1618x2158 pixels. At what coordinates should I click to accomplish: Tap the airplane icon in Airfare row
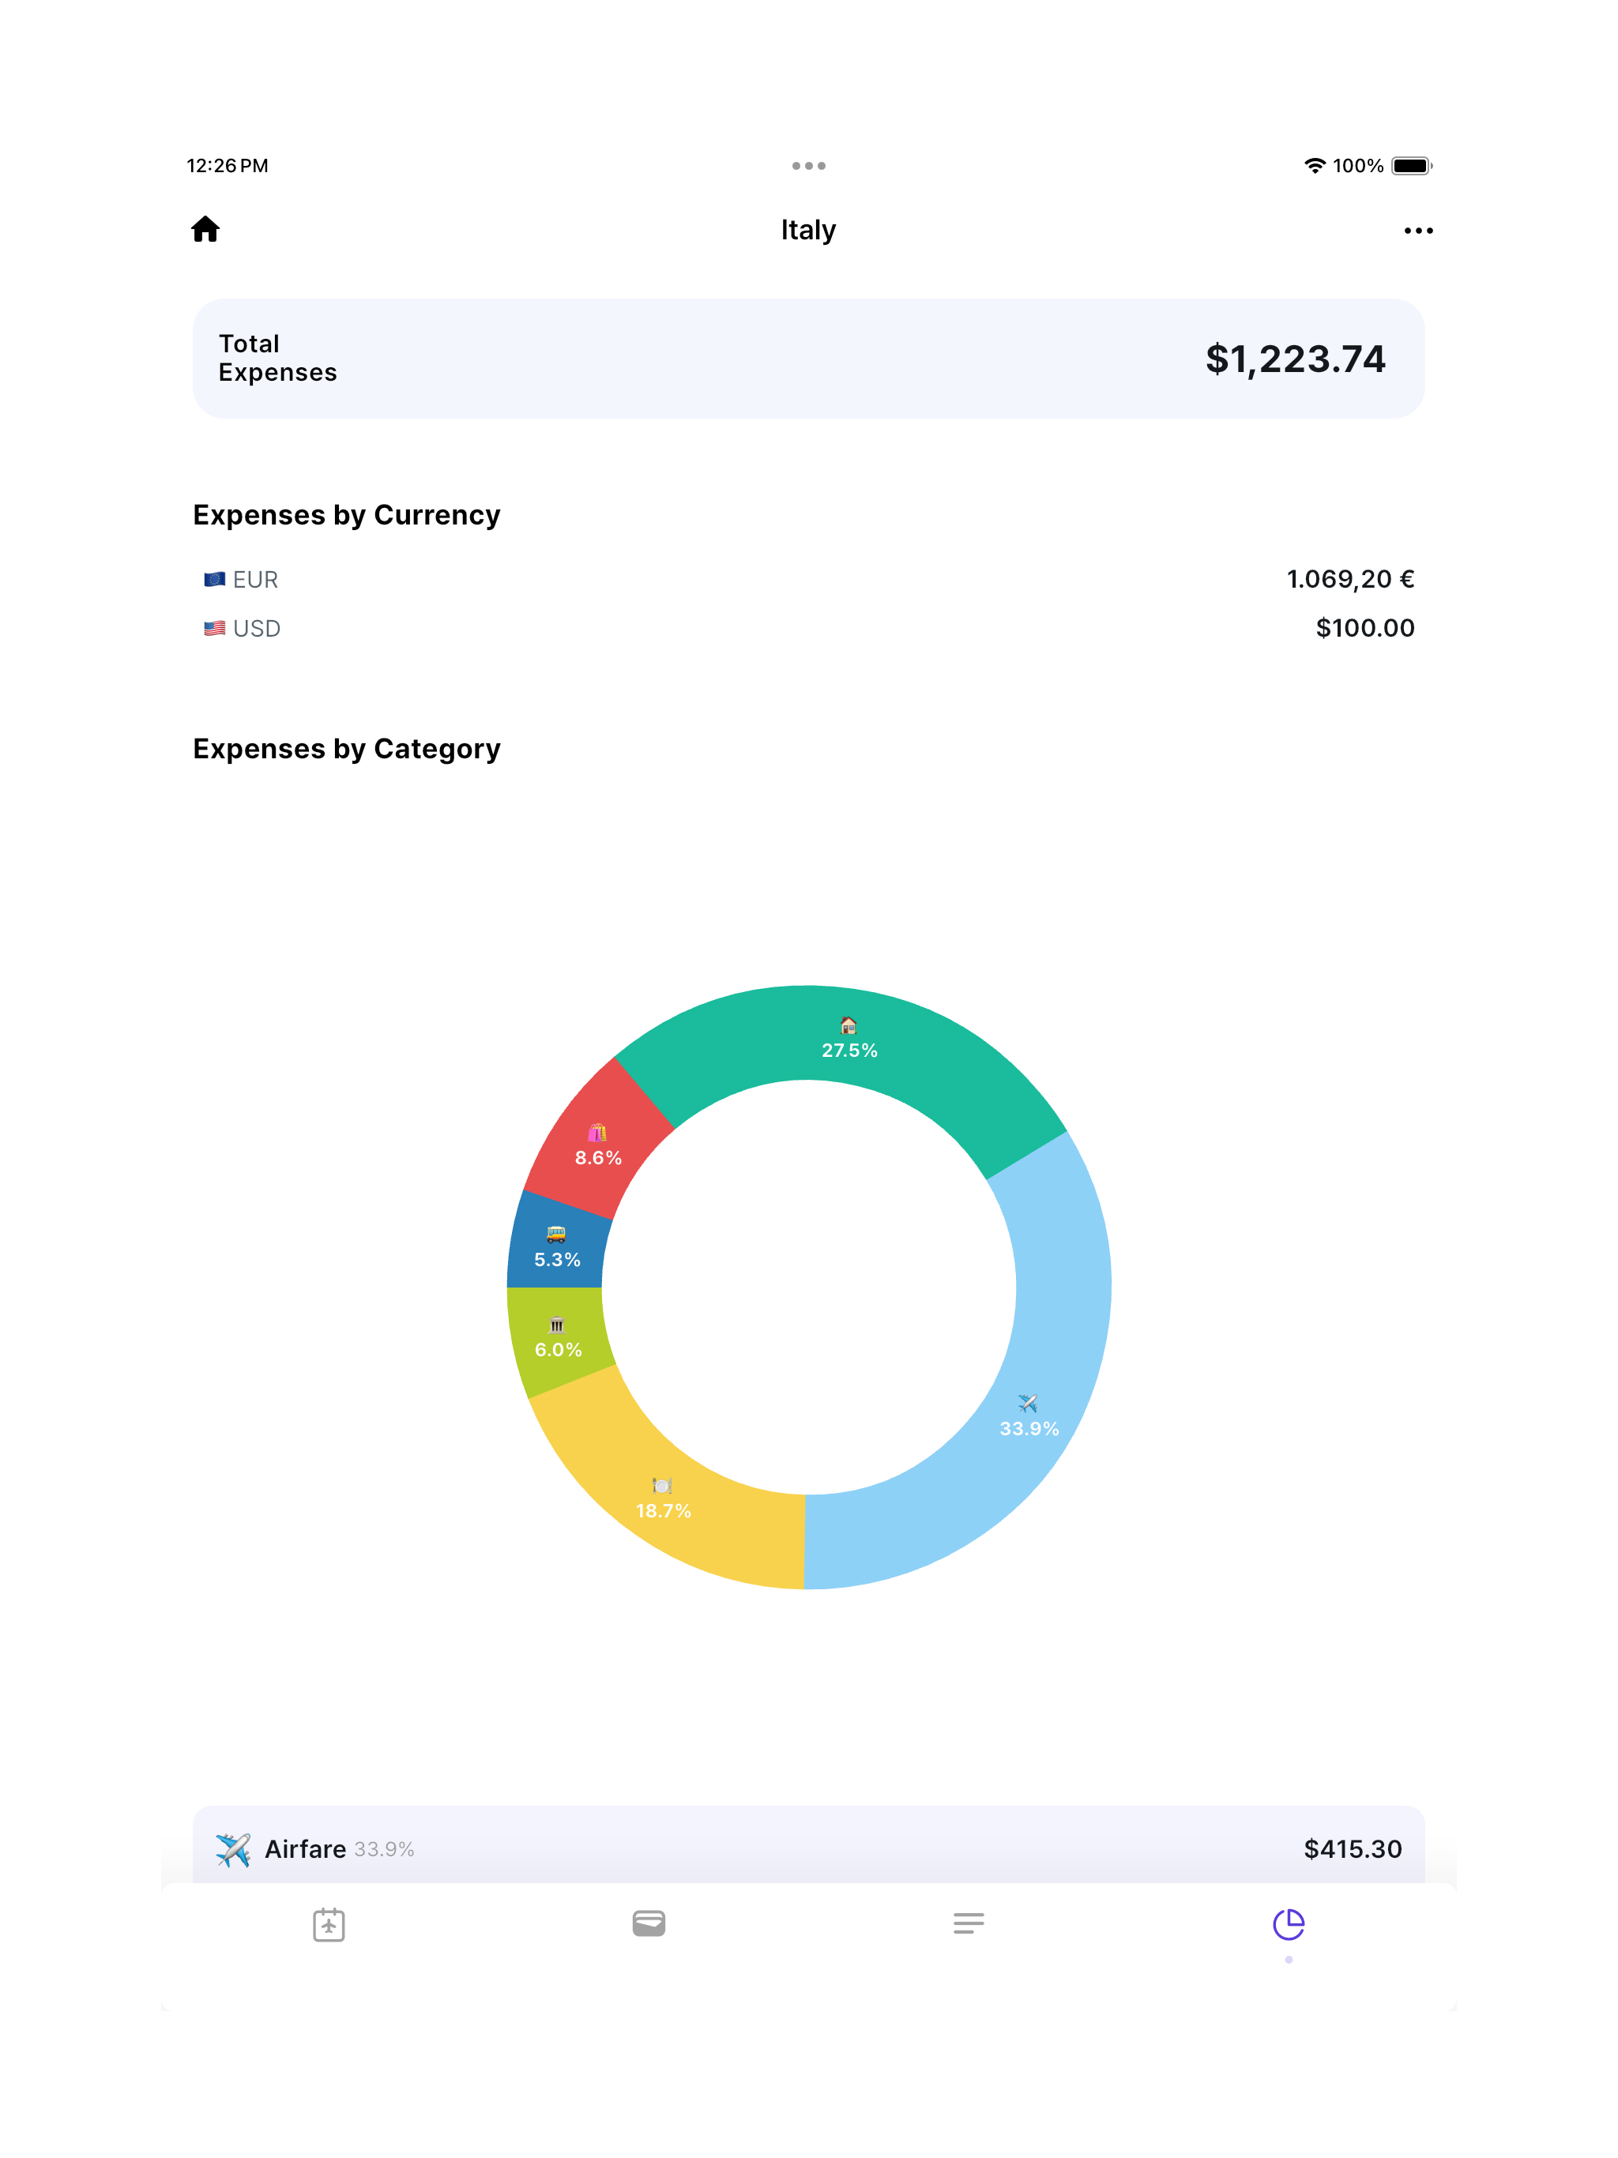[x=232, y=1848]
